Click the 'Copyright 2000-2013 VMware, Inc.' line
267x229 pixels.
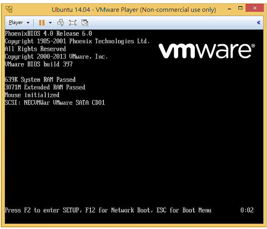[56, 57]
